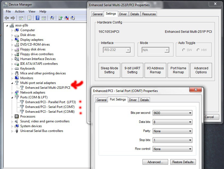The image size is (224, 169).
Task: Switch to COM7 Driver tab
Action: click(133, 100)
